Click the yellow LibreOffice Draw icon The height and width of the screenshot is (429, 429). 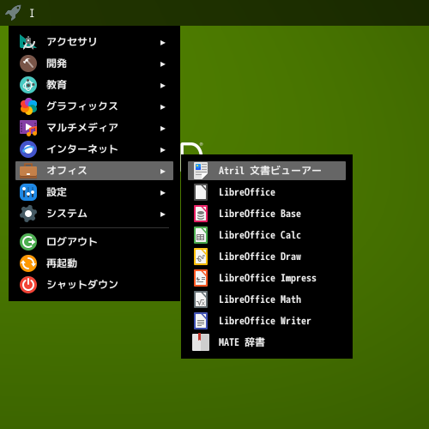coord(201,257)
